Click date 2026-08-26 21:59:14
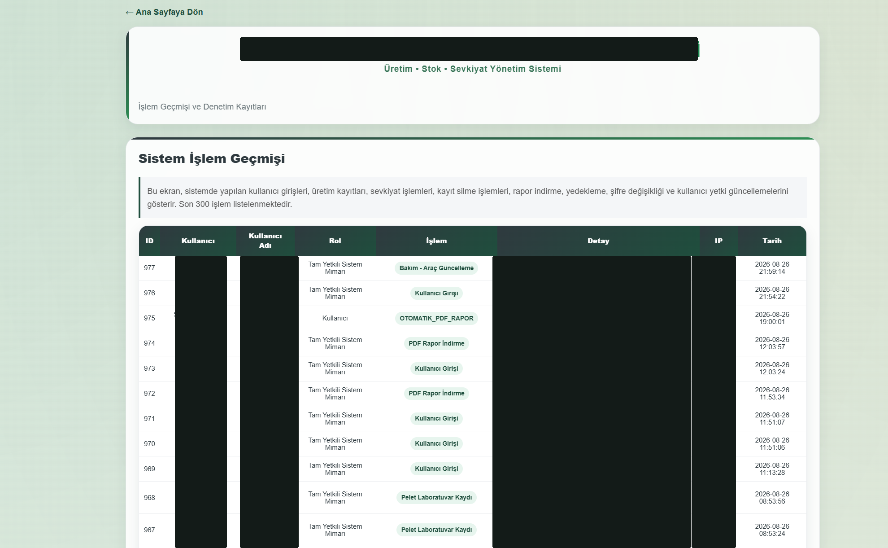This screenshot has height=548, width=888. [772, 268]
